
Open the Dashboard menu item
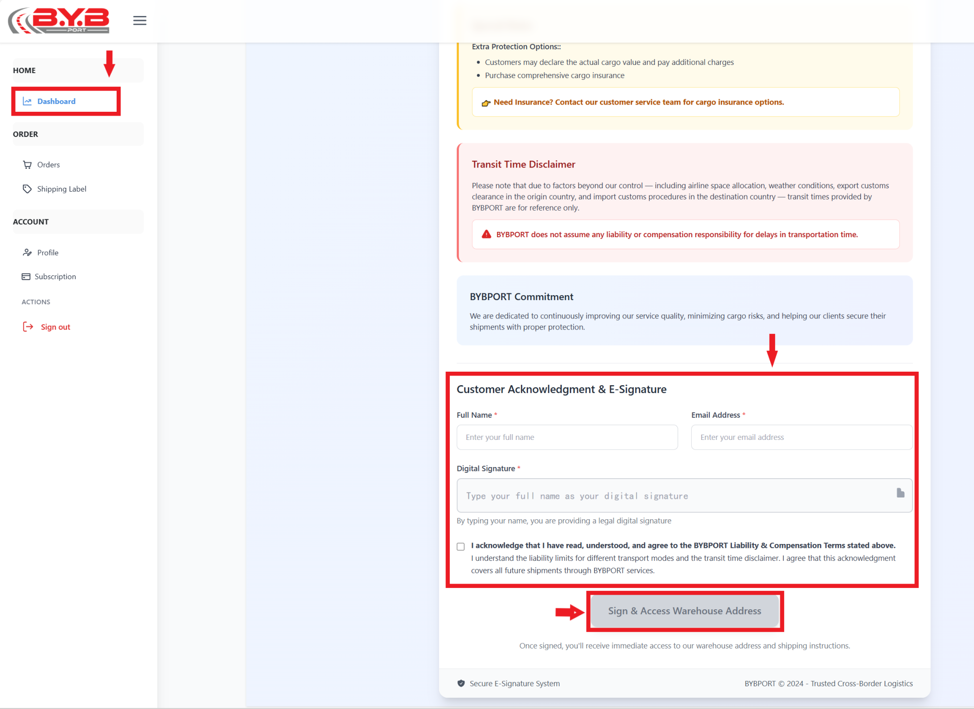pos(56,101)
